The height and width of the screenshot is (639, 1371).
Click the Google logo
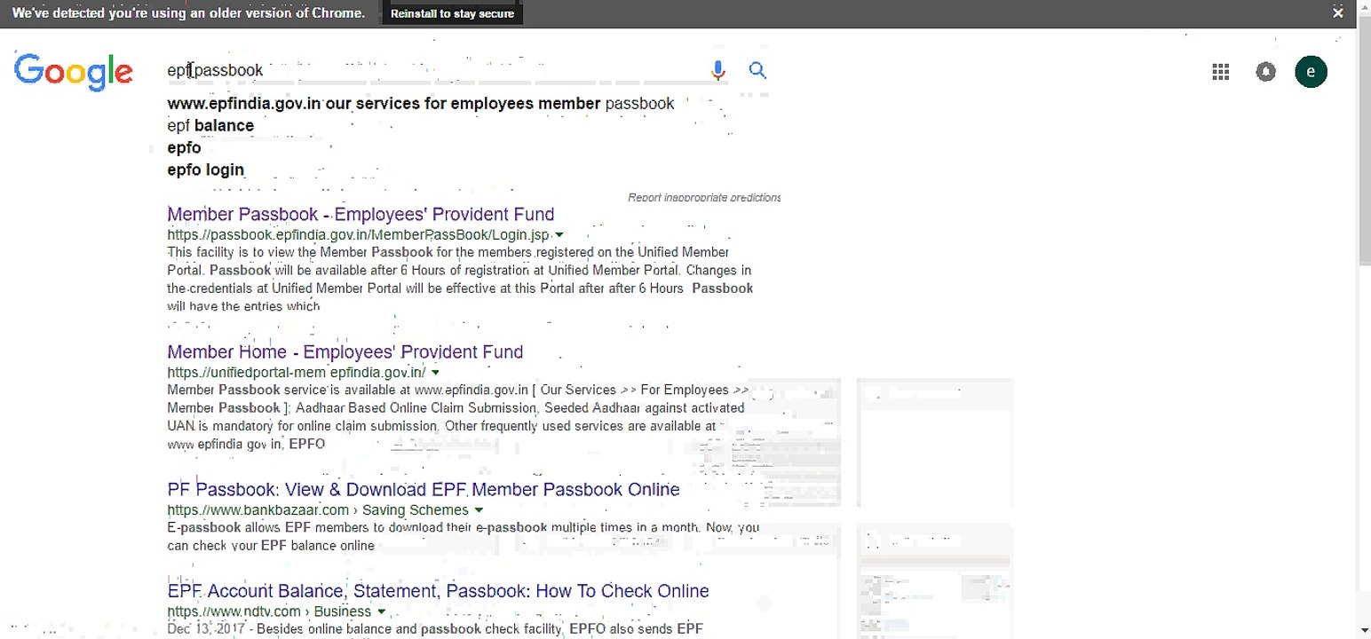click(74, 73)
